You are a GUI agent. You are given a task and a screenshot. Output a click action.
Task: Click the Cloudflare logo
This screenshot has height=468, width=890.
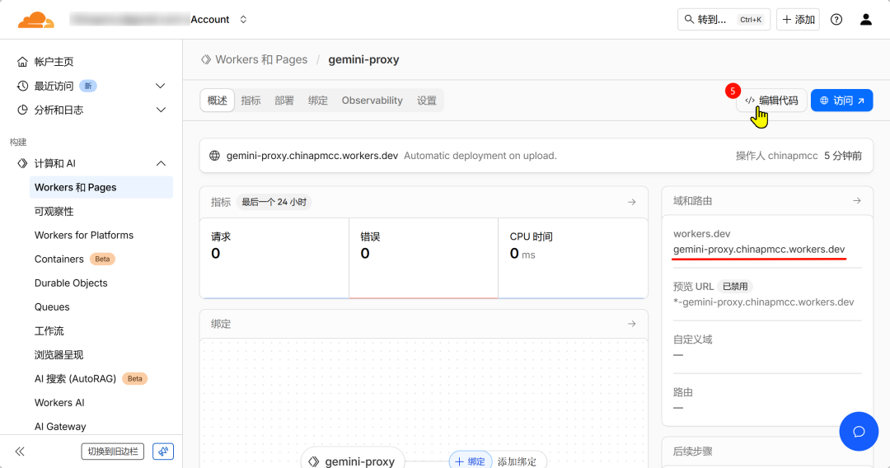pyautogui.click(x=36, y=19)
